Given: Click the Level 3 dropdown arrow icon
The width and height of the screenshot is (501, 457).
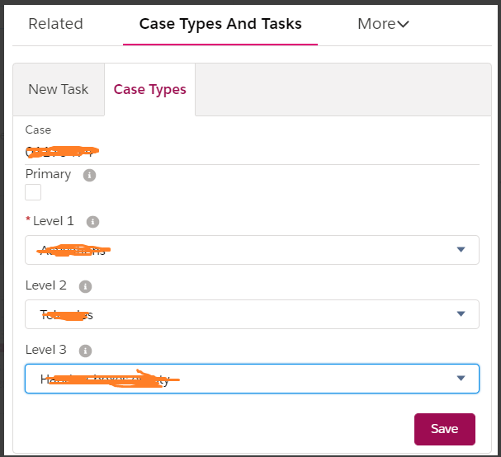Looking at the screenshot, I should tap(461, 379).
